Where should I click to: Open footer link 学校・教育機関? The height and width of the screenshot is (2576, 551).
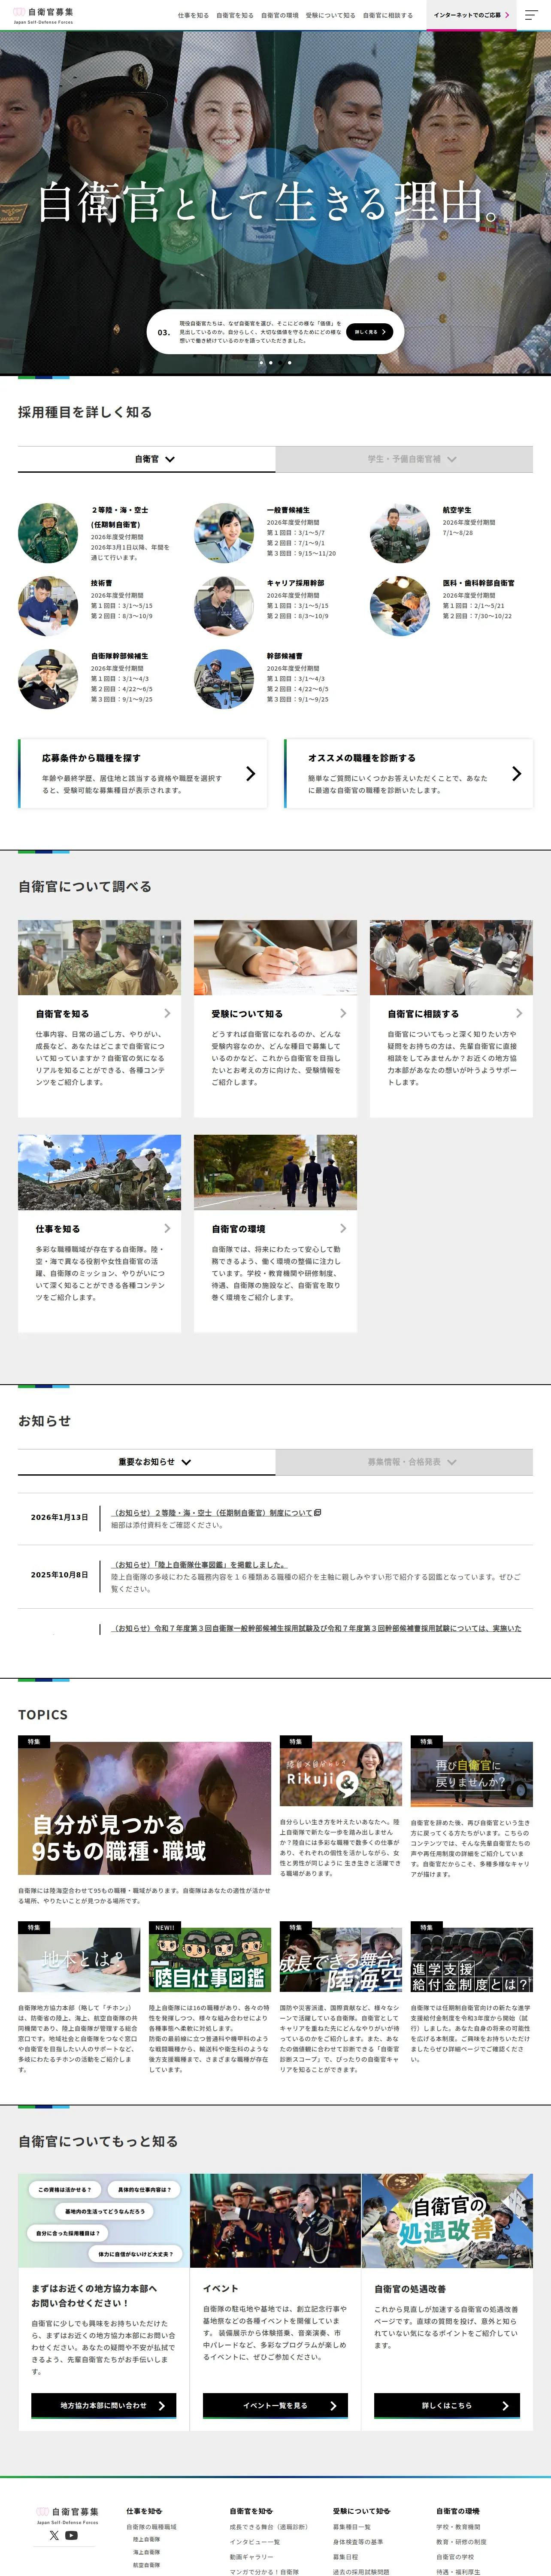pyautogui.click(x=458, y=2527)
